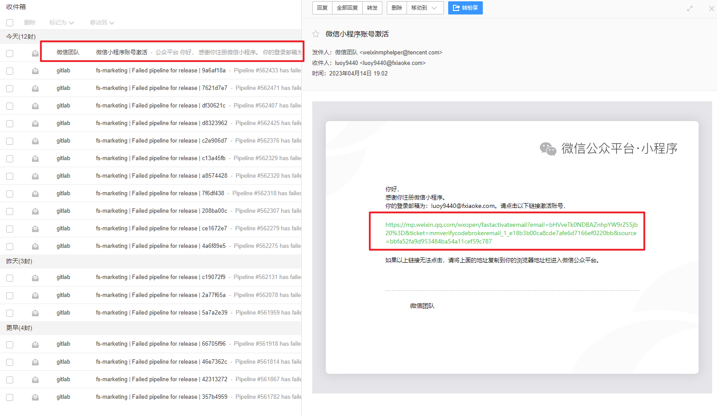Click the envelope icon on the 66705f96 row
The image size is (717, 415).
tap(35, 344)
